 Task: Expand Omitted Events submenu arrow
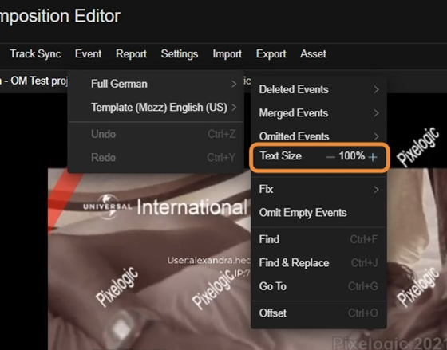(x=376, y=136)
